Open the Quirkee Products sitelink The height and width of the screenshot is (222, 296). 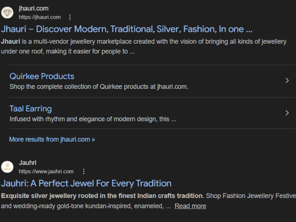(x=42, y=76)
